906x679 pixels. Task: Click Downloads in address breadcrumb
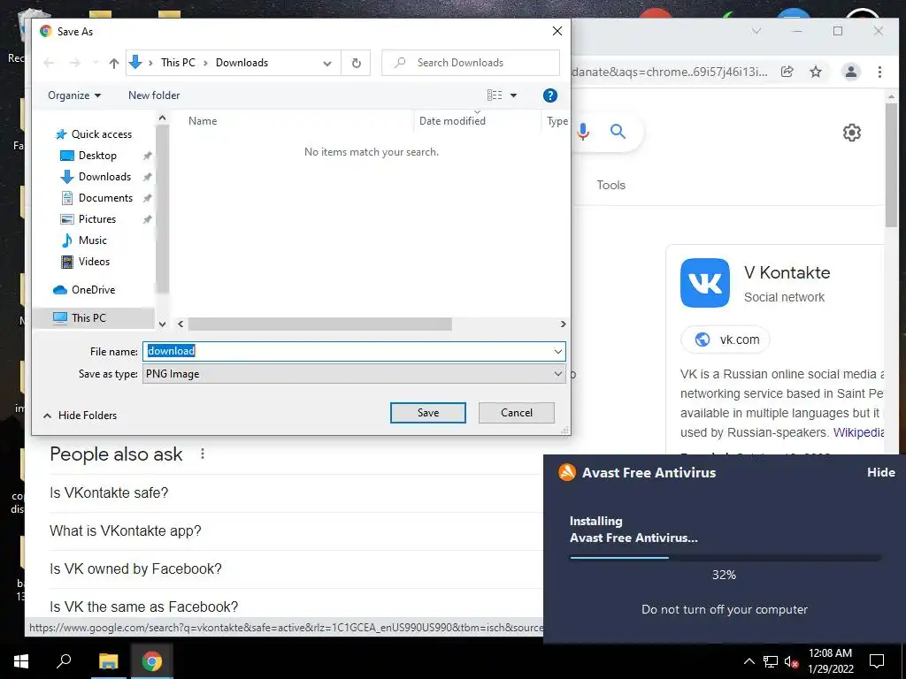pos(242,63)
